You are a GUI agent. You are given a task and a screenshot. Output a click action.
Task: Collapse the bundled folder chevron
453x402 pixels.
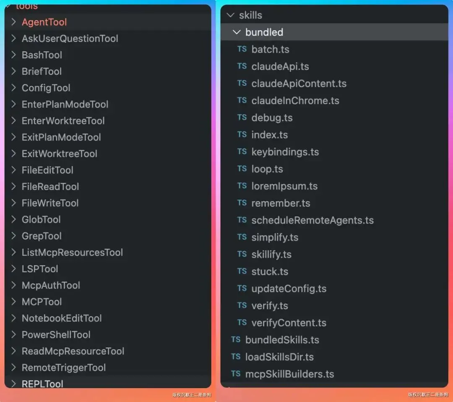pos(237,32)
